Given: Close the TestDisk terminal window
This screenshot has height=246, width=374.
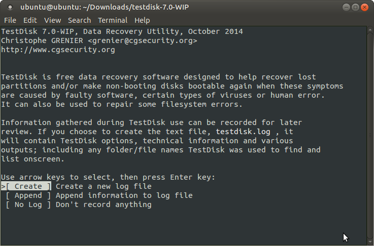Looking at the screenshot, I should 365,8.
